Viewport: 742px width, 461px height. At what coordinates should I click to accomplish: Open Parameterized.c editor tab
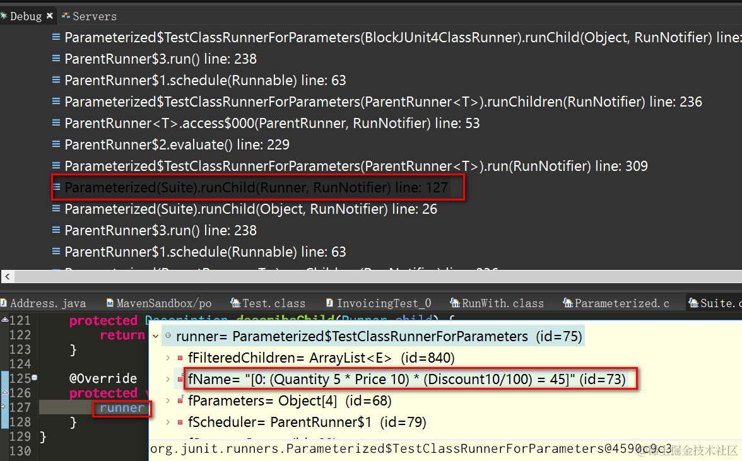pyautogui.click(x=616, y=303)
